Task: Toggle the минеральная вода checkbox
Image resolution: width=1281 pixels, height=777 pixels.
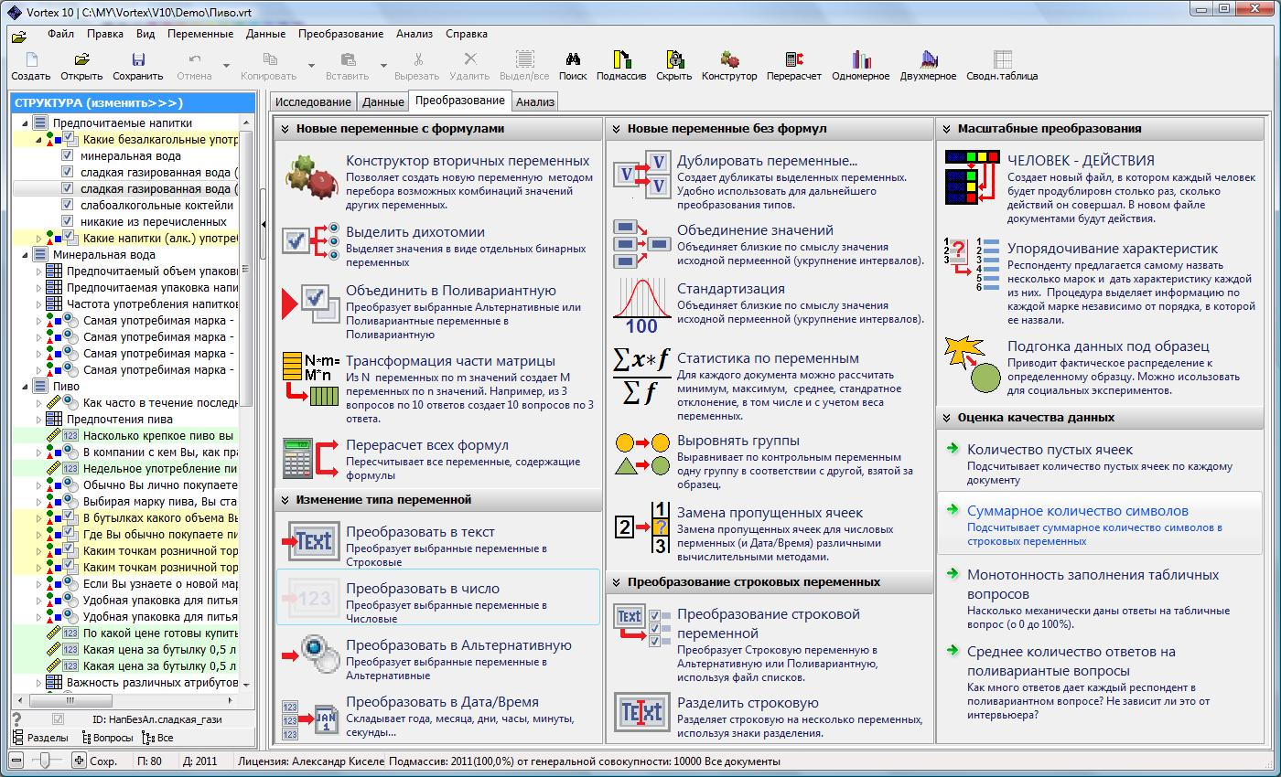Action: [67, 156]
